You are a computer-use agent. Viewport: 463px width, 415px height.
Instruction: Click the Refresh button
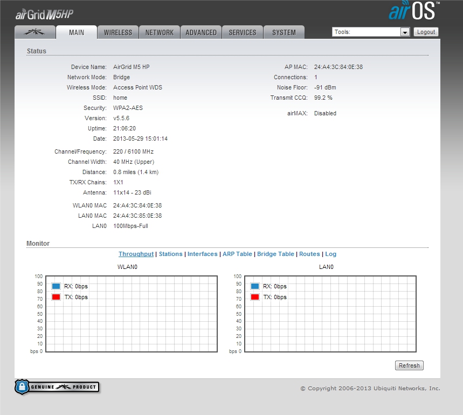click(409, 365)
